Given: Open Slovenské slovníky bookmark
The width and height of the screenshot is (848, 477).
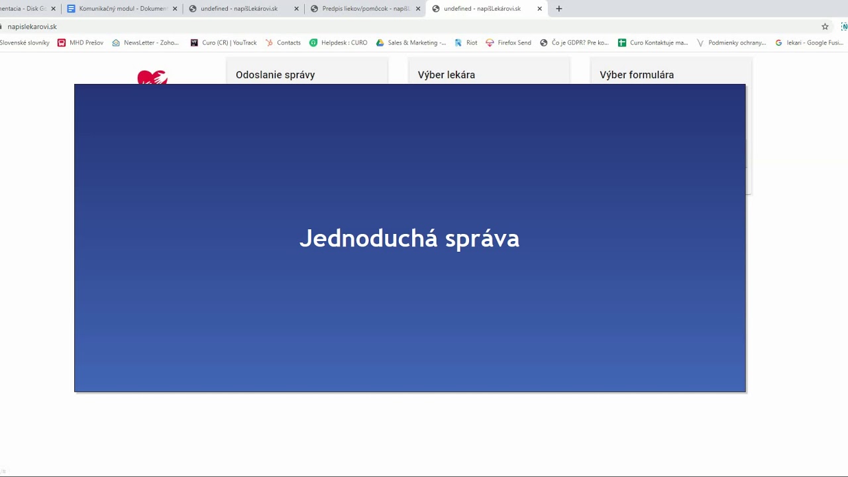Looking at the screenshot, I should coord(25,42).
